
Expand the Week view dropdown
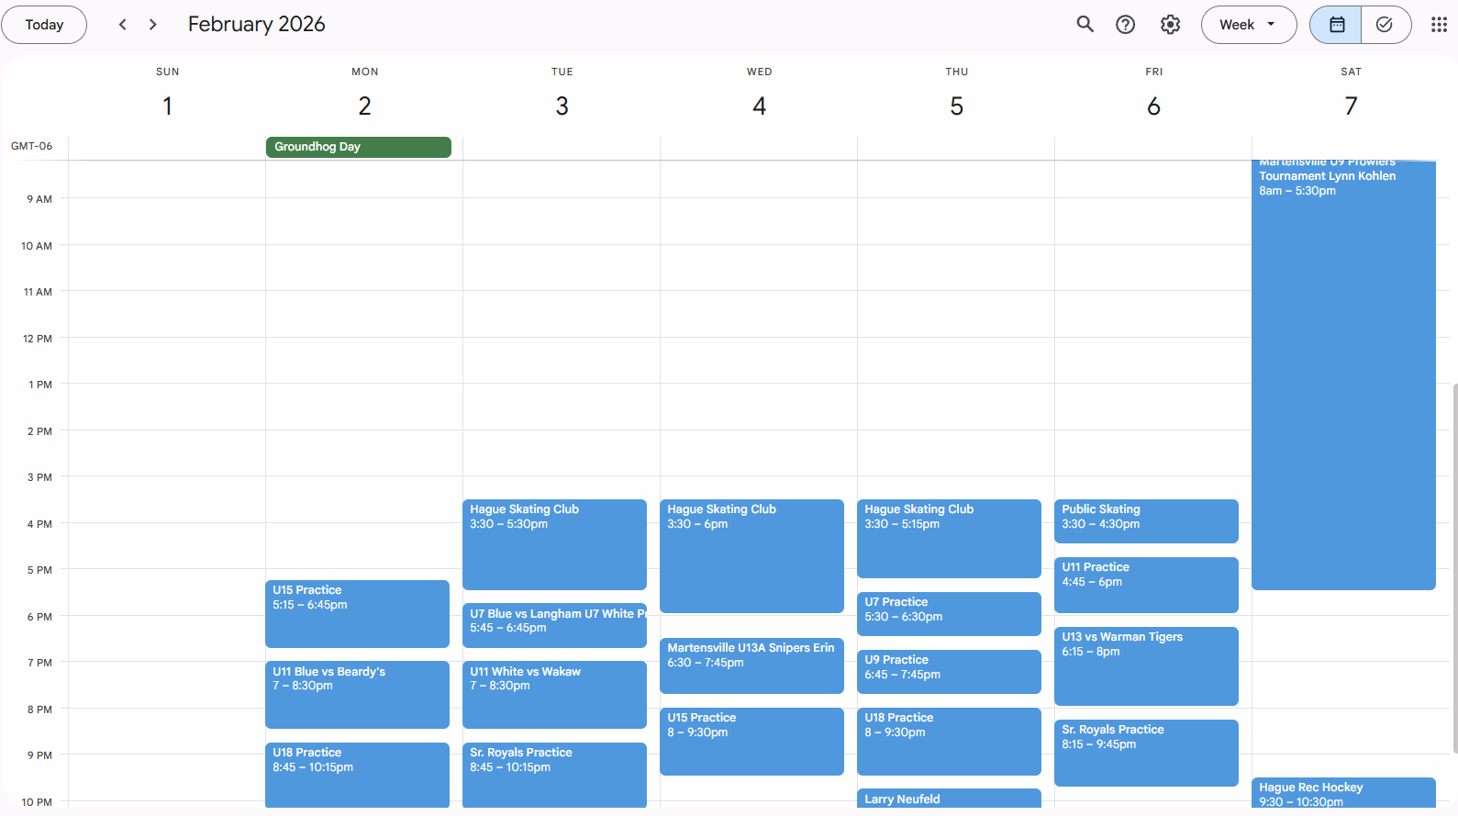[x=1248, y=25]
